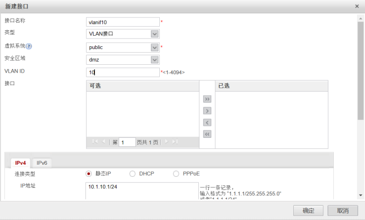Select static IP connection type
This screenshot has height=220, width=365.
click(x=89, y=174)
